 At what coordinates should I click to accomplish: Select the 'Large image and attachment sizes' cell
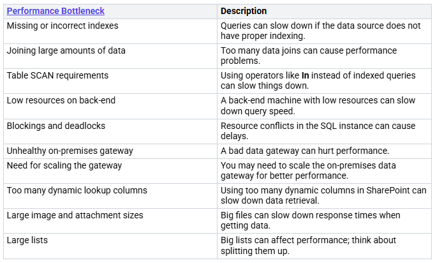(x=75, y=215)
